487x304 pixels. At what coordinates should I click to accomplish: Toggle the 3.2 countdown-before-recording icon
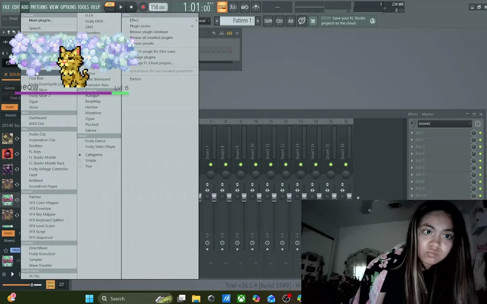coord(233,7)
